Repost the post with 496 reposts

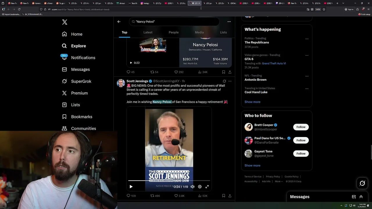[155, 196]
